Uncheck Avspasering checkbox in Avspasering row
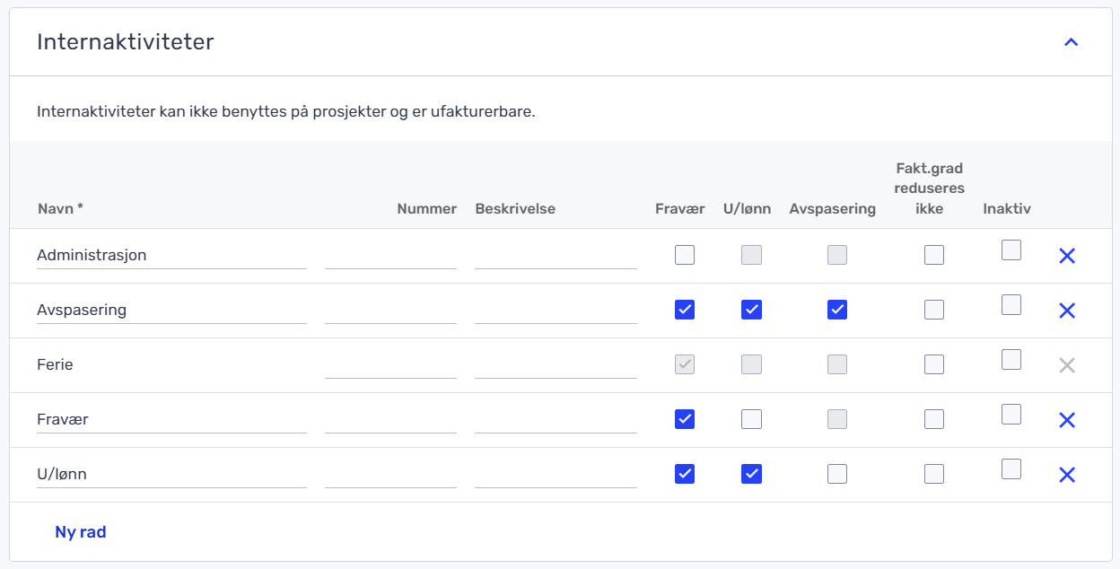The width and height of the screenshot is (1120, 569). (x=837, y=310)
